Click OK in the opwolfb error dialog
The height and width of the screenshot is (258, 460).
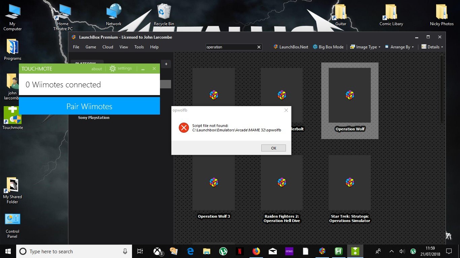point(273,148)
